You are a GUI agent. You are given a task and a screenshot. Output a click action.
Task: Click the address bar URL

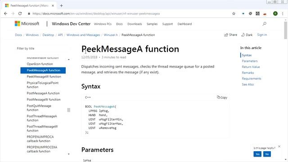pos(96,13)
